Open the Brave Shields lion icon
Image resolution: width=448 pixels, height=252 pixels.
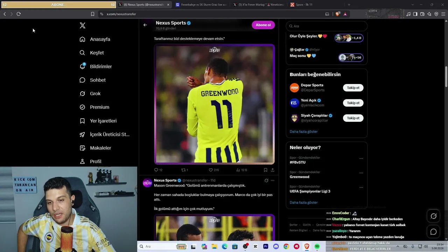[338, 14]
